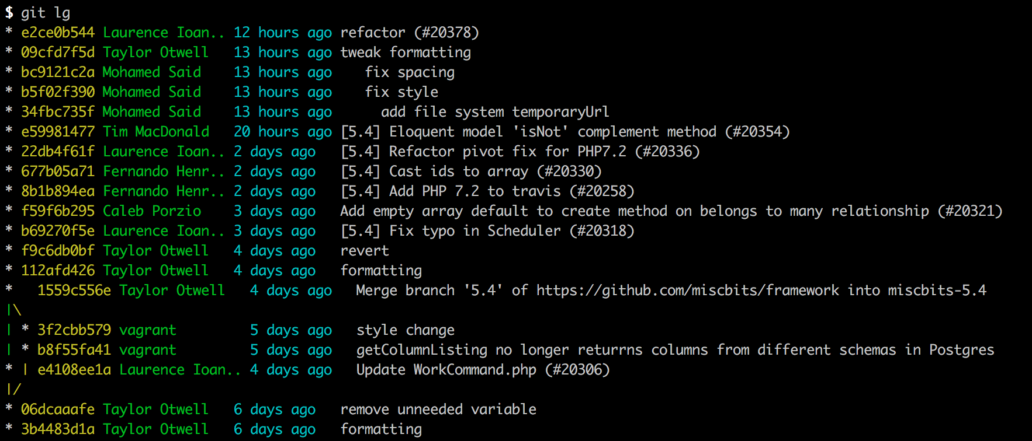Click the "revert" commit message

[365, 251]
